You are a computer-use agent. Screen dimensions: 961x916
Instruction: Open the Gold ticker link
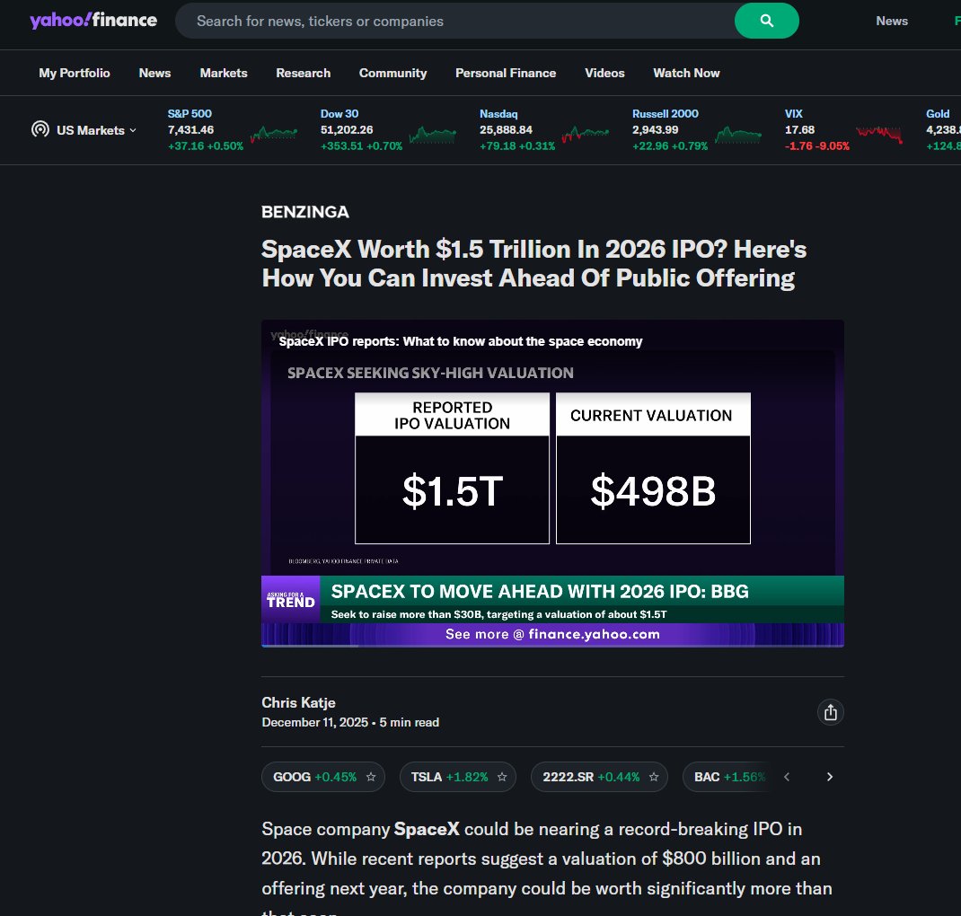pos(938,114)
